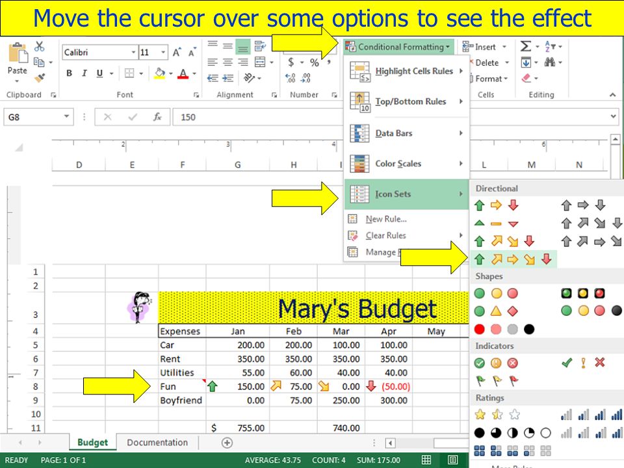The width and height of the screenshot is (624, 468).
Task: Toggle middle align in Alignment group
Action: tap(227, 46)
